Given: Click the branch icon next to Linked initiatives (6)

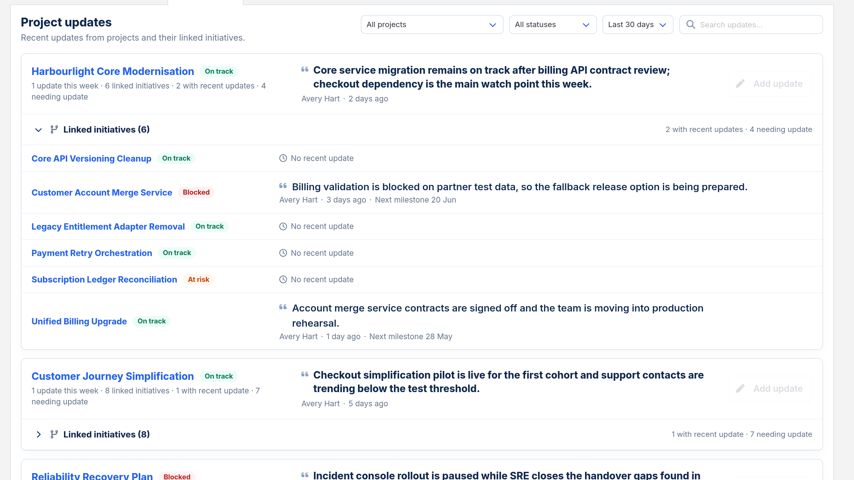Looking at the screenshot, I should [x=54, y=129].
